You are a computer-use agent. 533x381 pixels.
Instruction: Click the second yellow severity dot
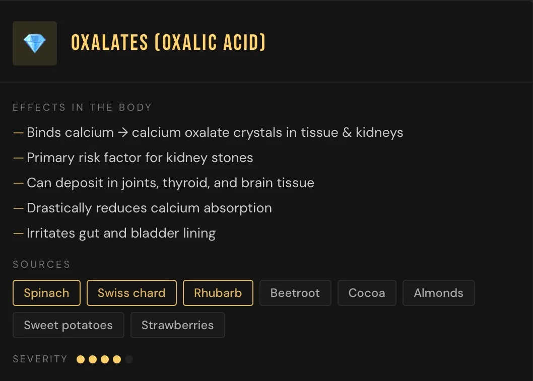tap(93, 359)
